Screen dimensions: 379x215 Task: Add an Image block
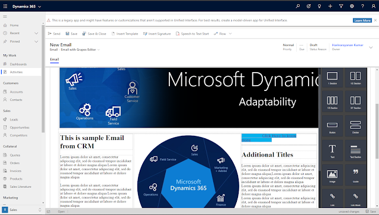pyautogui.click(x=332, y=175)
